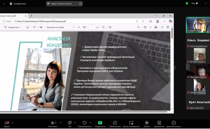Open Доски сообщений whiteboards

[131, 123]
